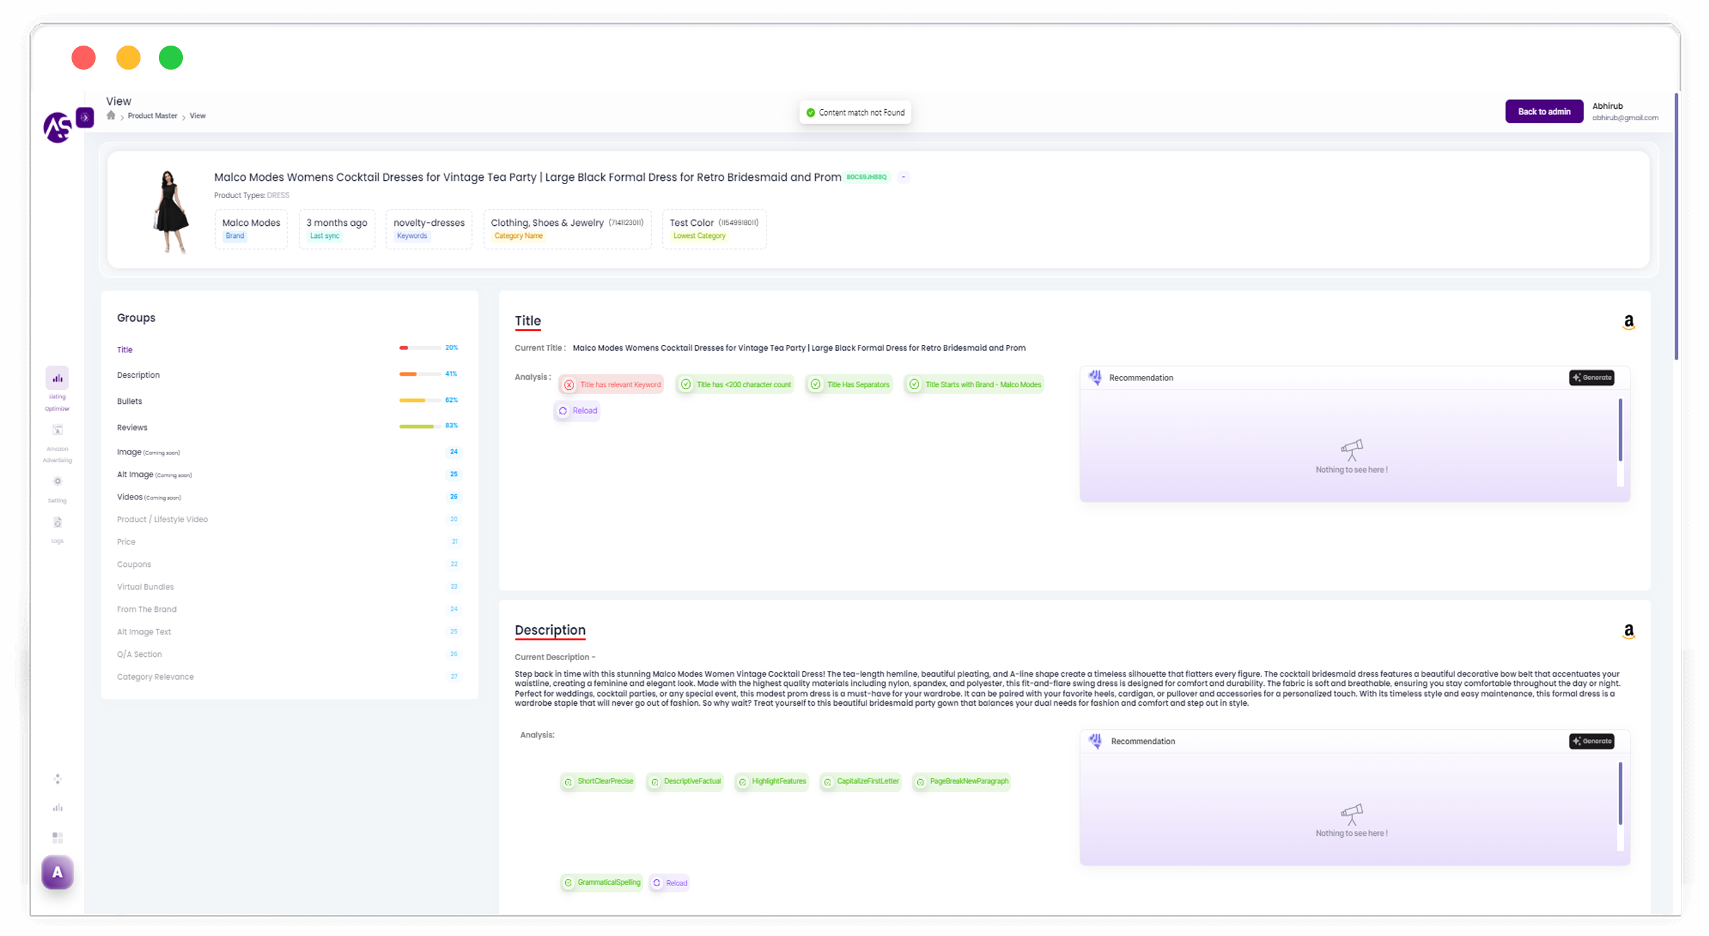Open the purple 'A' avatar menu
The height and width of the screenshot is (936, 1709).
click(57, 872)
